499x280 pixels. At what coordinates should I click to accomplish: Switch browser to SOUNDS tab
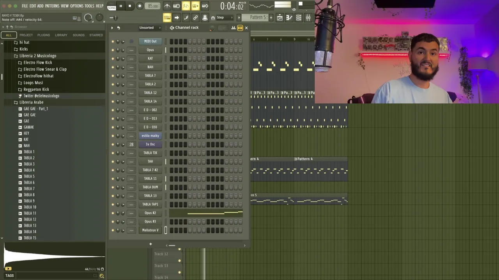78,35
